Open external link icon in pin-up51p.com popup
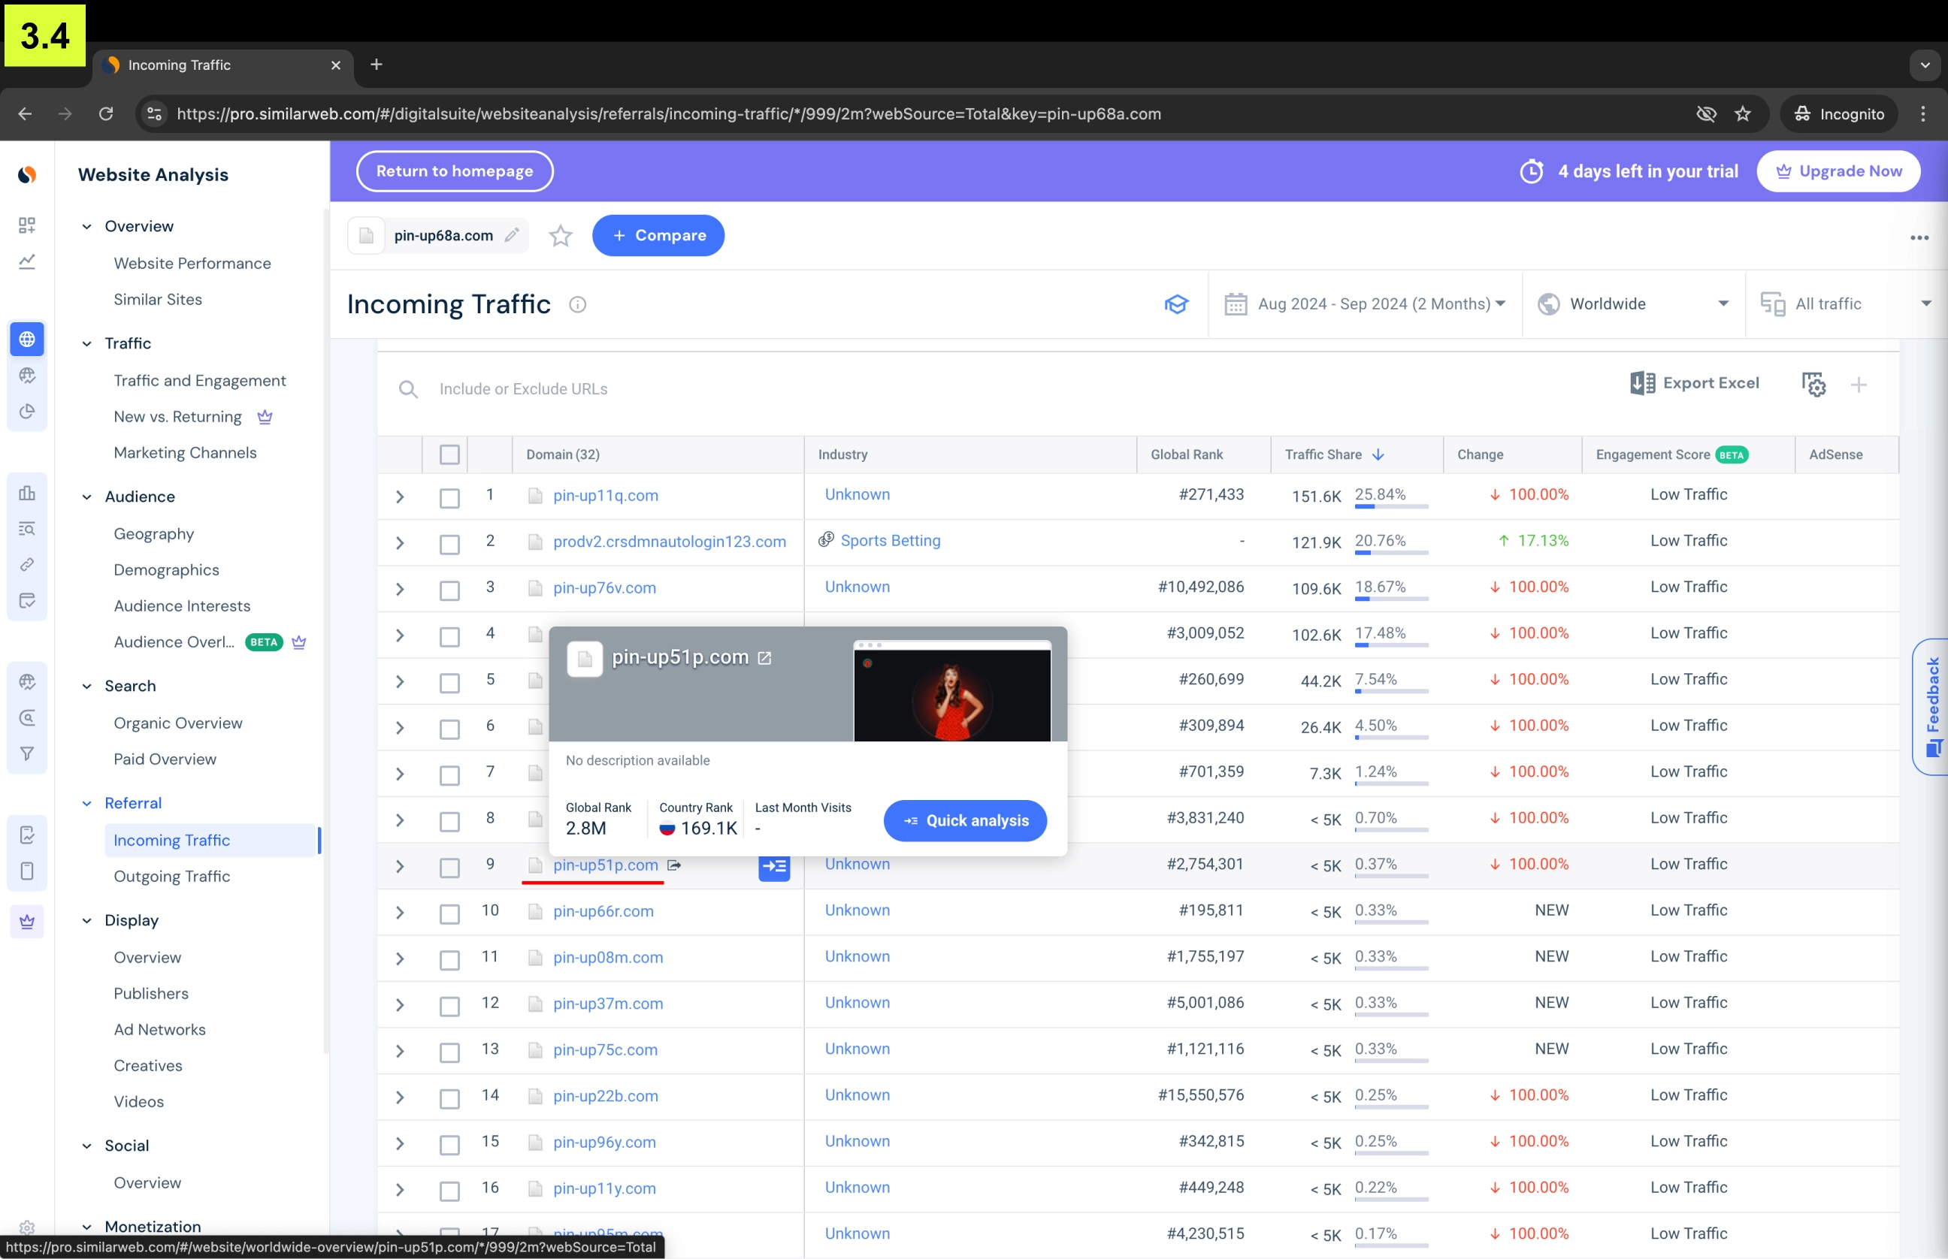This screenshot has width=1948, height=1259. pyautogui.click(x=764, y=658)
